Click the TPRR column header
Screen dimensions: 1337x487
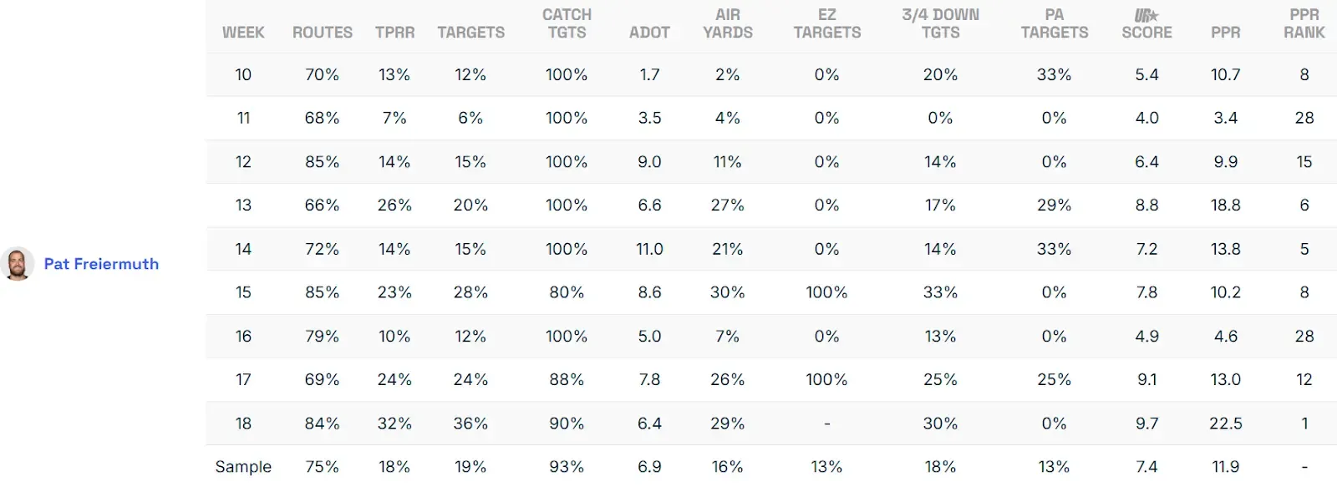(x=394, y=33)
